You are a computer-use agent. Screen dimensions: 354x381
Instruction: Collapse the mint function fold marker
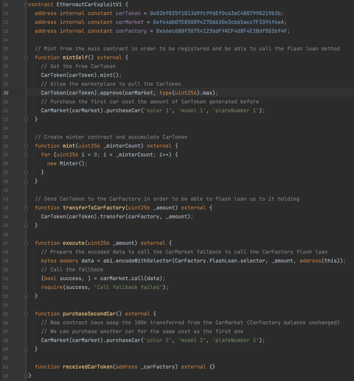pos(26,146)
